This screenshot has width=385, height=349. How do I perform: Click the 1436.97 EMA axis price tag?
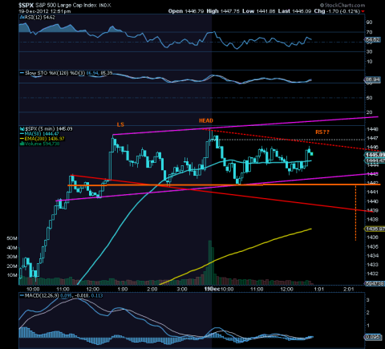375,229
